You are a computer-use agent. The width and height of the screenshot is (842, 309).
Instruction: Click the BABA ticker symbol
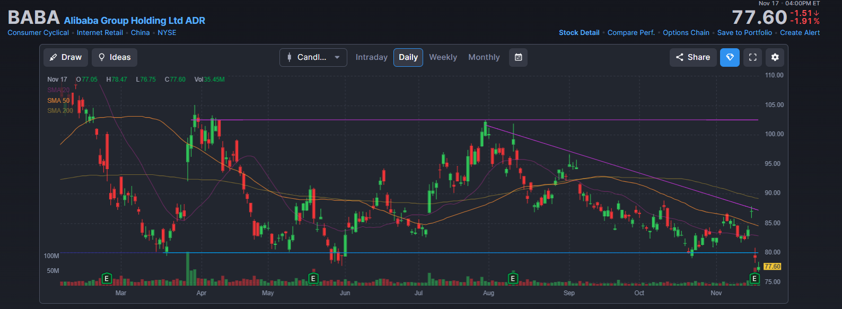pos(33,18)
